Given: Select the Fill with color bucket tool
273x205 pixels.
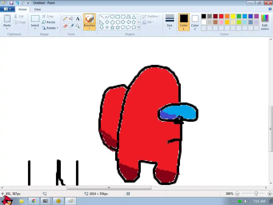Looking at the screenshot, I should coord(71,18).
